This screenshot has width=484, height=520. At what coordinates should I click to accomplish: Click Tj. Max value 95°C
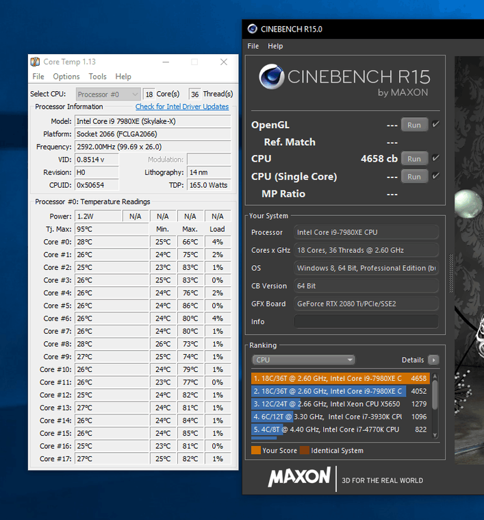[x=112, y=229]
